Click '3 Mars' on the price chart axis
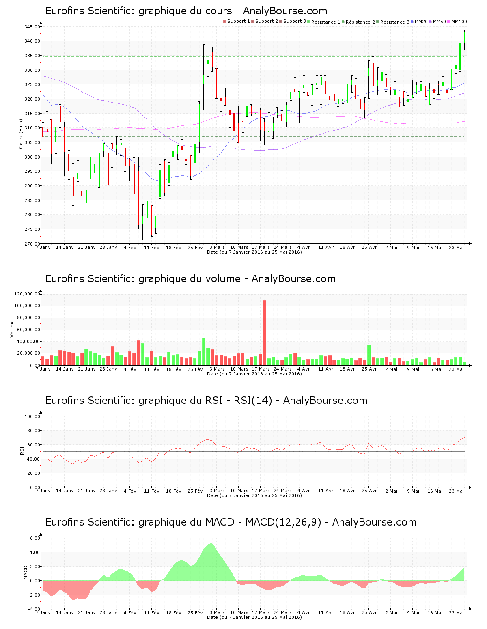 coord(217,247)
